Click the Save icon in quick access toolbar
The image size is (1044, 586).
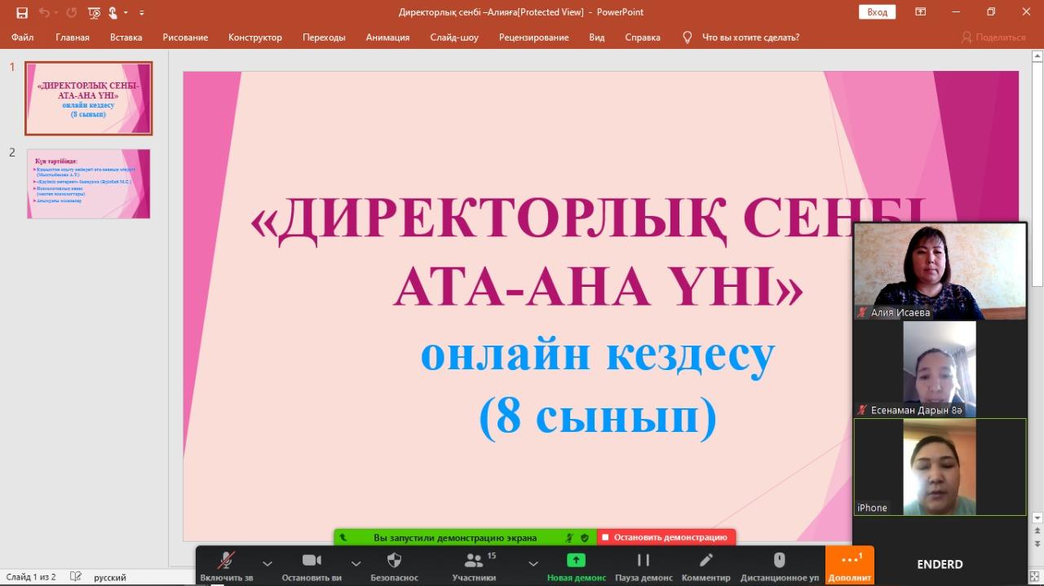[22, 12]
